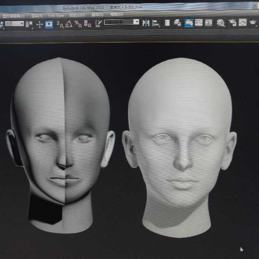The height and width of the screenshot is (259, 259).
Task: Open the Rendering (R) menu
Action: [37, 16]
